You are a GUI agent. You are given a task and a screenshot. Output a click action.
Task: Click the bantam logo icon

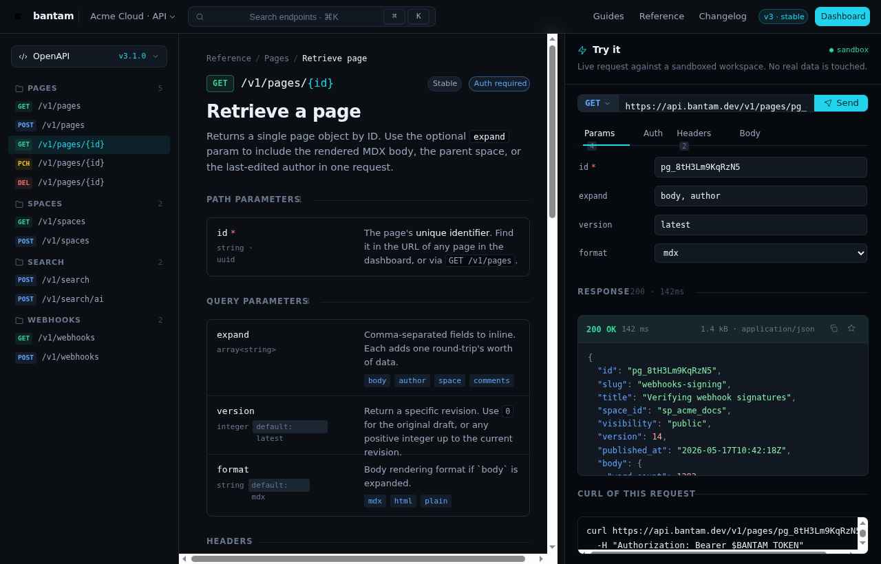pos(18,17)
